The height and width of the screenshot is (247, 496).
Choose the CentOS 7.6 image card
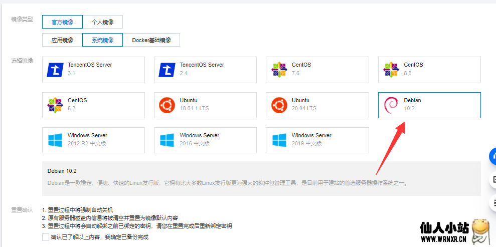click(x=317, y=70)
